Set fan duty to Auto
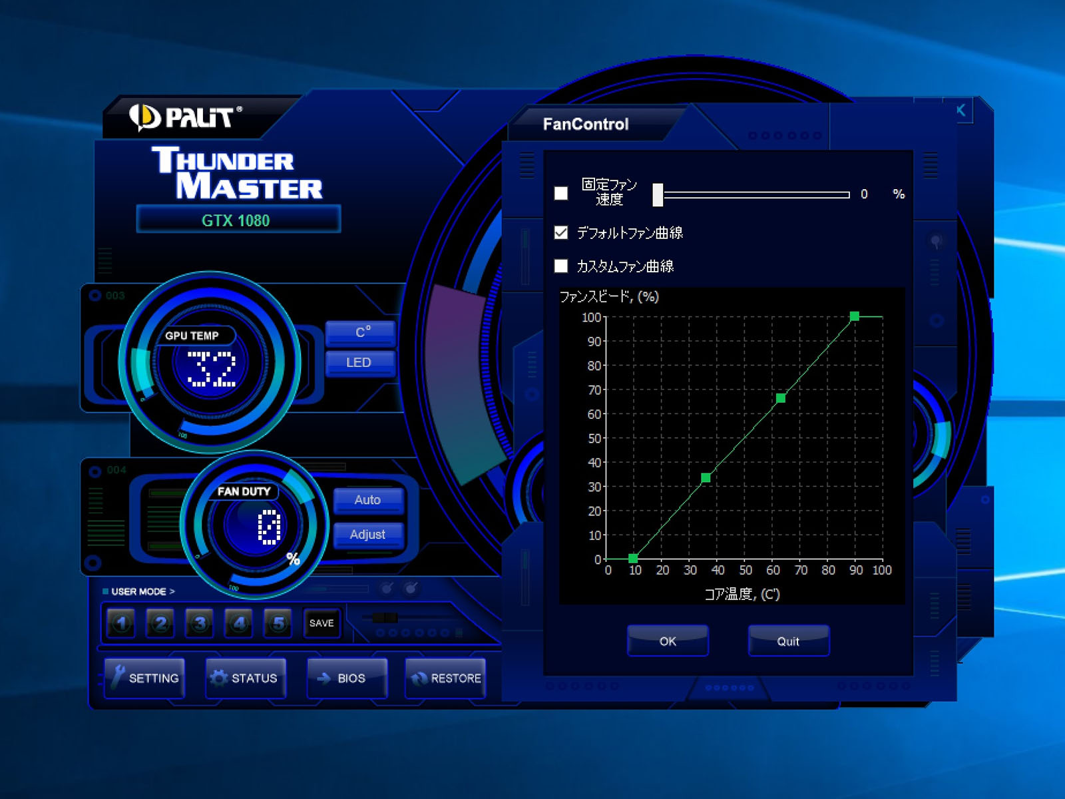This screenshot has width=1065, height=799. (x=368, y=500)
